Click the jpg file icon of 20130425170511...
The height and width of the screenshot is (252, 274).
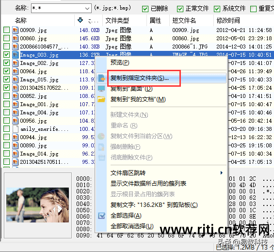(x=16, y=162)
